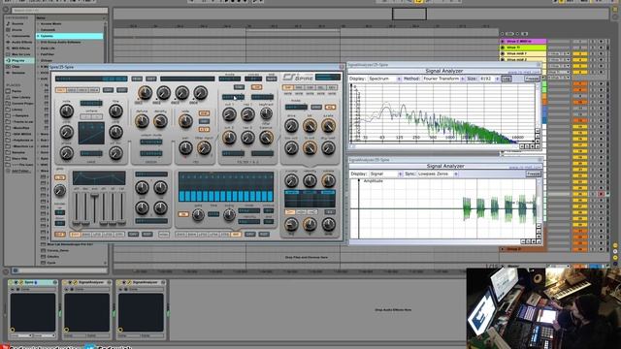Click oscillator CPY button beside OSC4 tab

coord(108,90)
